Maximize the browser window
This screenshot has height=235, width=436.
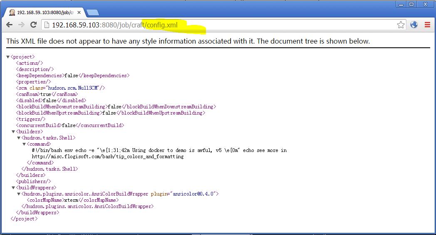pos(412,4)
